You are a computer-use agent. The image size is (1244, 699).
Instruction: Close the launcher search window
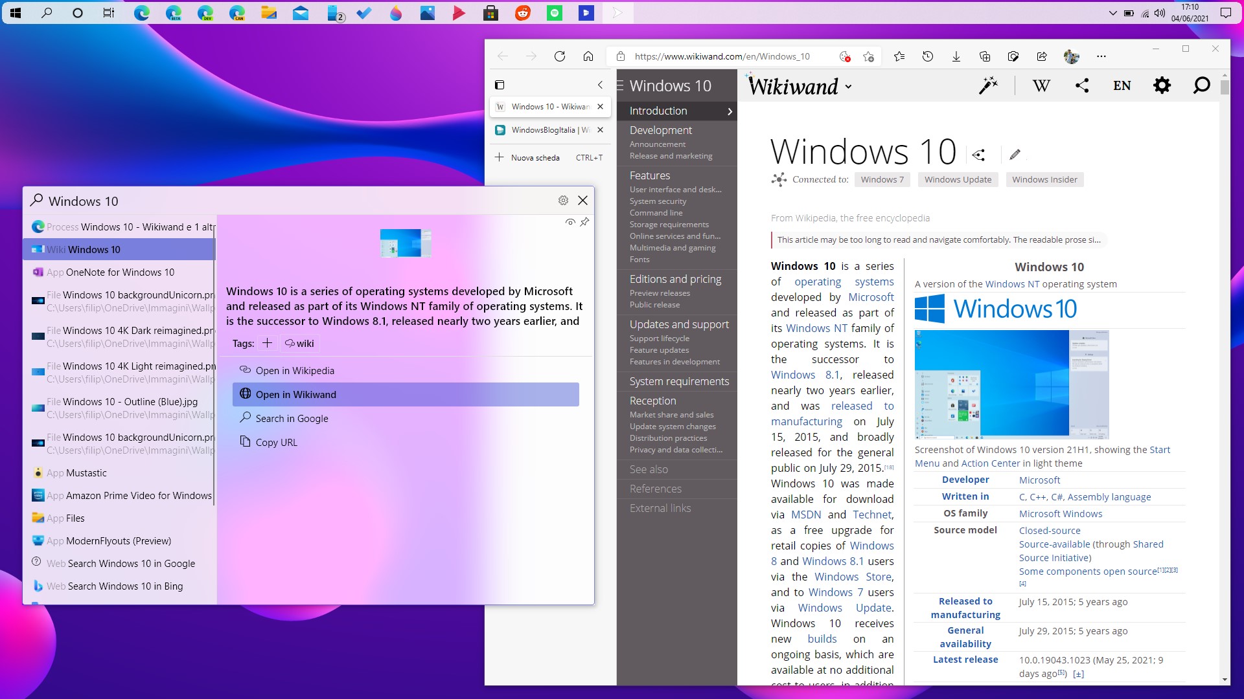click(582, 201)
